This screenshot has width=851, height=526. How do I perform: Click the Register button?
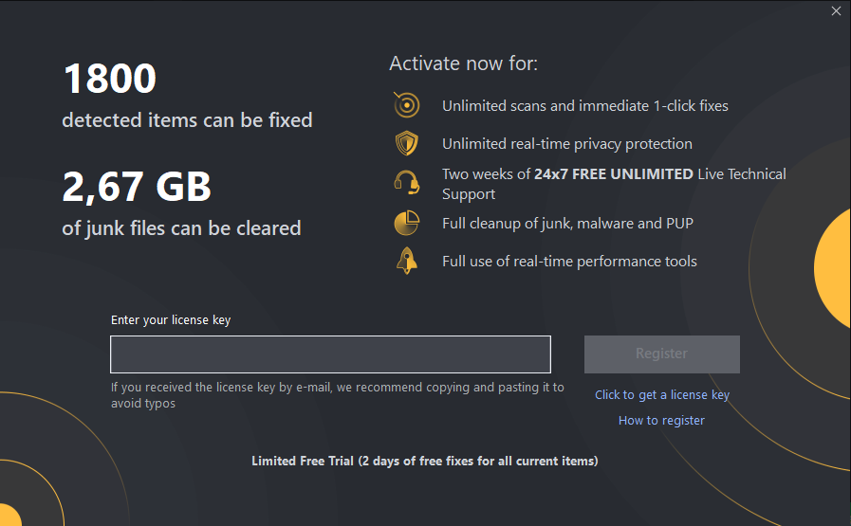point(661,354)
